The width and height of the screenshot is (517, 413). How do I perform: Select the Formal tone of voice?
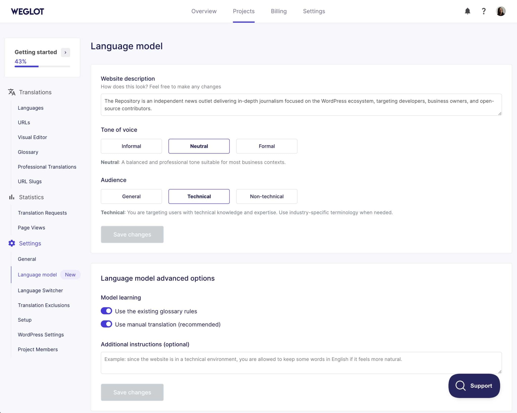tap(267, 146)
